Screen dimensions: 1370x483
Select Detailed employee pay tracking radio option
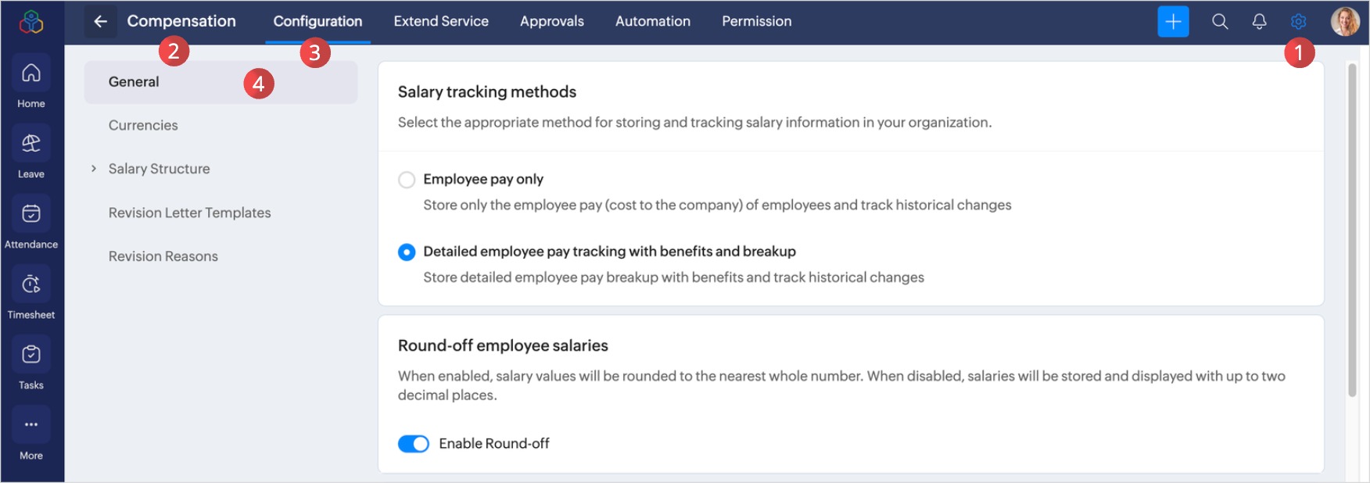[407, 252]
